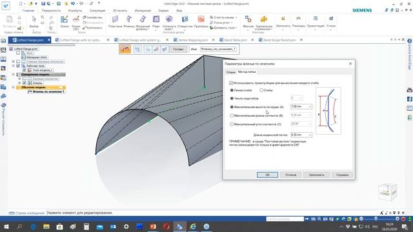Screen dimensions: 413x232
Task: Collapse the Рабочие тела tree node
Action: click(14, 66)
